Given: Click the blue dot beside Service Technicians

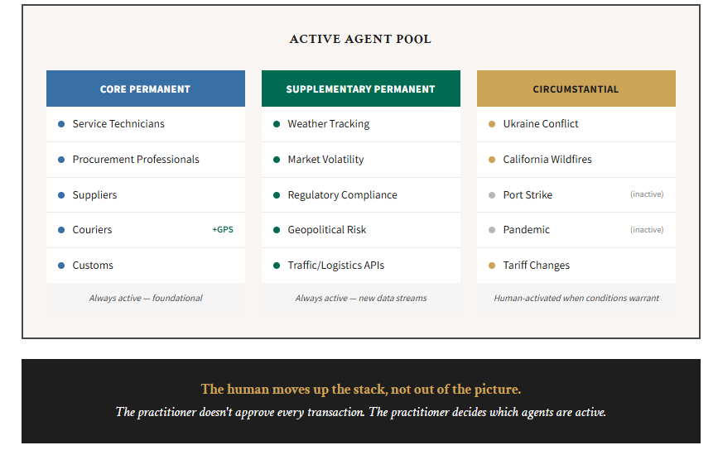Looking at the screenshot, I should (61, 124).
